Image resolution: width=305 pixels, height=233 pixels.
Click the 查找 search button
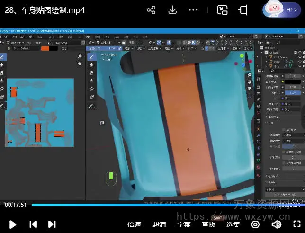(x=208, y=224)
